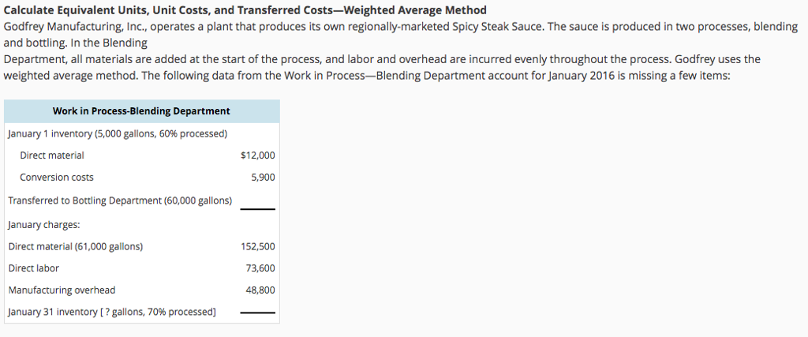Click the $12,000 direct material amount
The image size is (808, 337).
[x=257, y=155]
